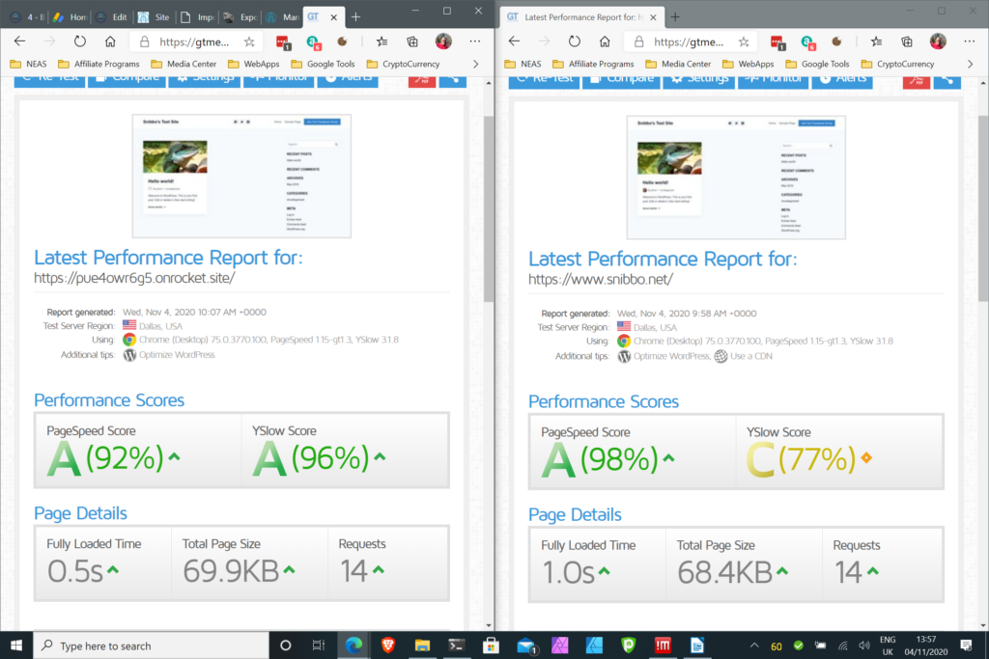Show hidden system tray icons

(753, 645)
